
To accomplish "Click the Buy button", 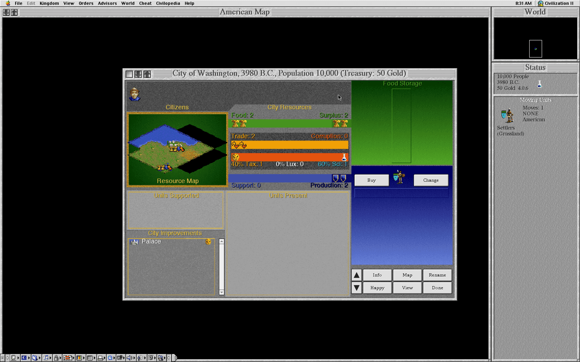I will [372, 180].
